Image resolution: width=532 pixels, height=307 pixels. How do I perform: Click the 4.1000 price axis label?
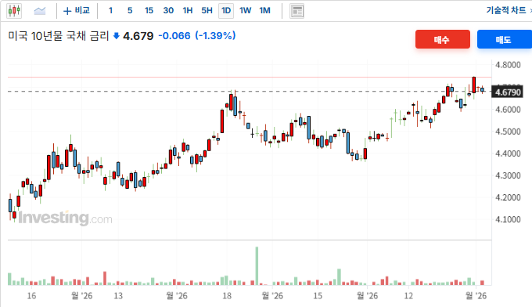(508, 219)
